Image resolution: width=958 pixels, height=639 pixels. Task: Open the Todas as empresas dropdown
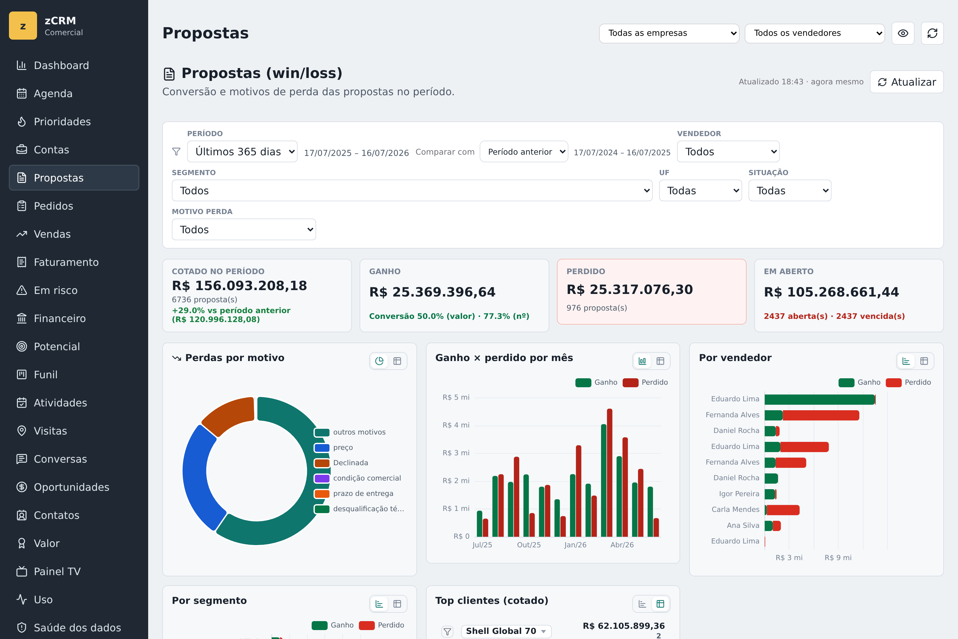point(669,33)
